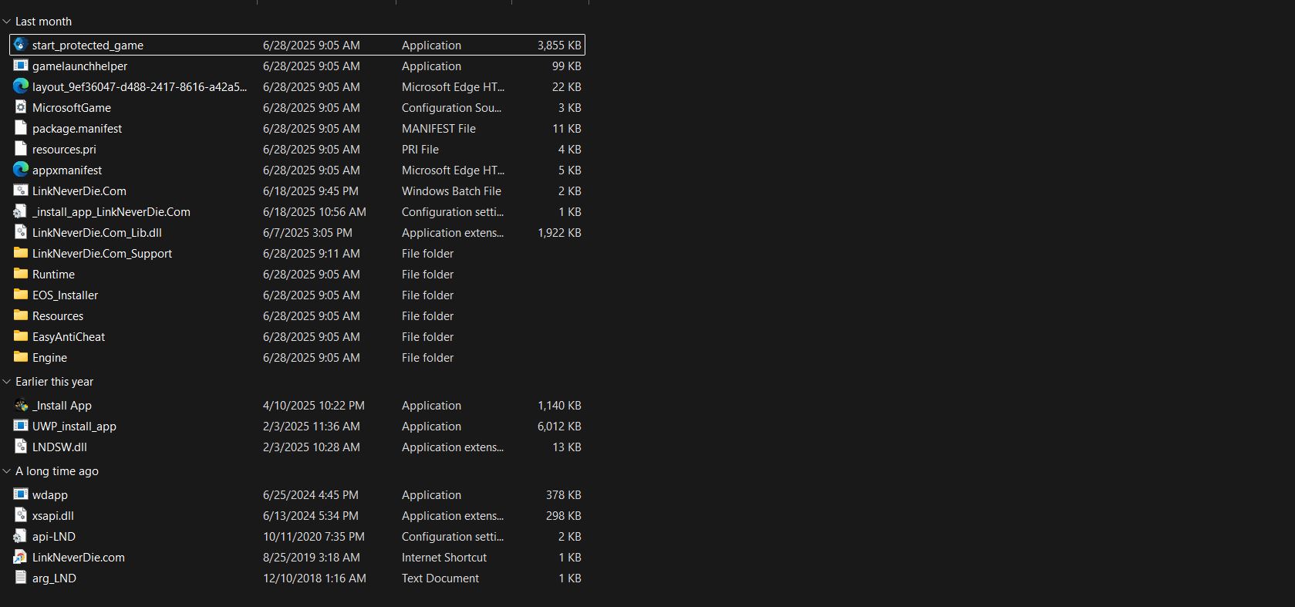Click the resources.pri file name
This screenshot has height=607, width=1295.
pos(64,150)
